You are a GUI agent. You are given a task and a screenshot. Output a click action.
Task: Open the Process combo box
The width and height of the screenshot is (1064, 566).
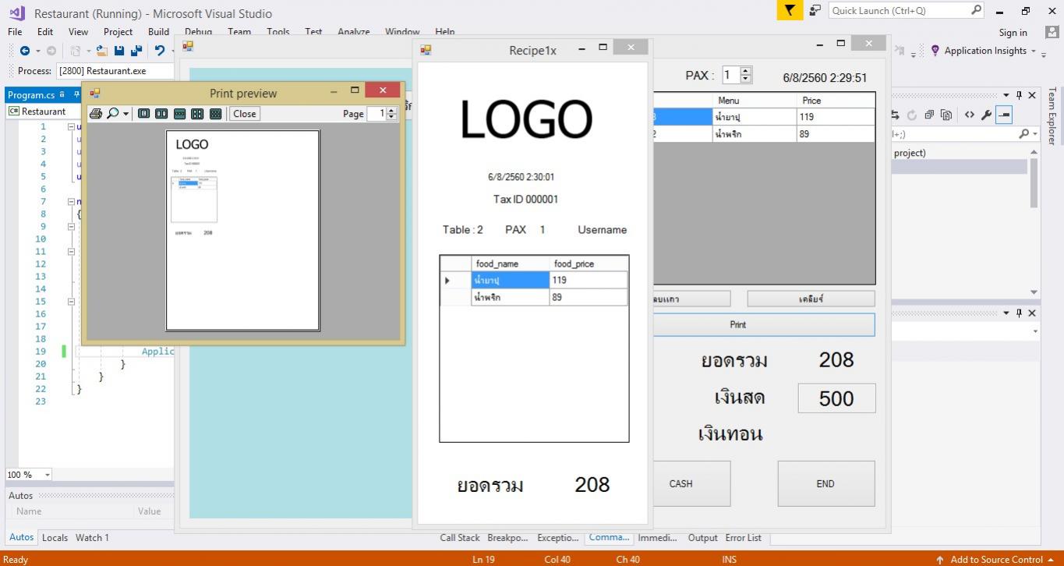[115, 71]
